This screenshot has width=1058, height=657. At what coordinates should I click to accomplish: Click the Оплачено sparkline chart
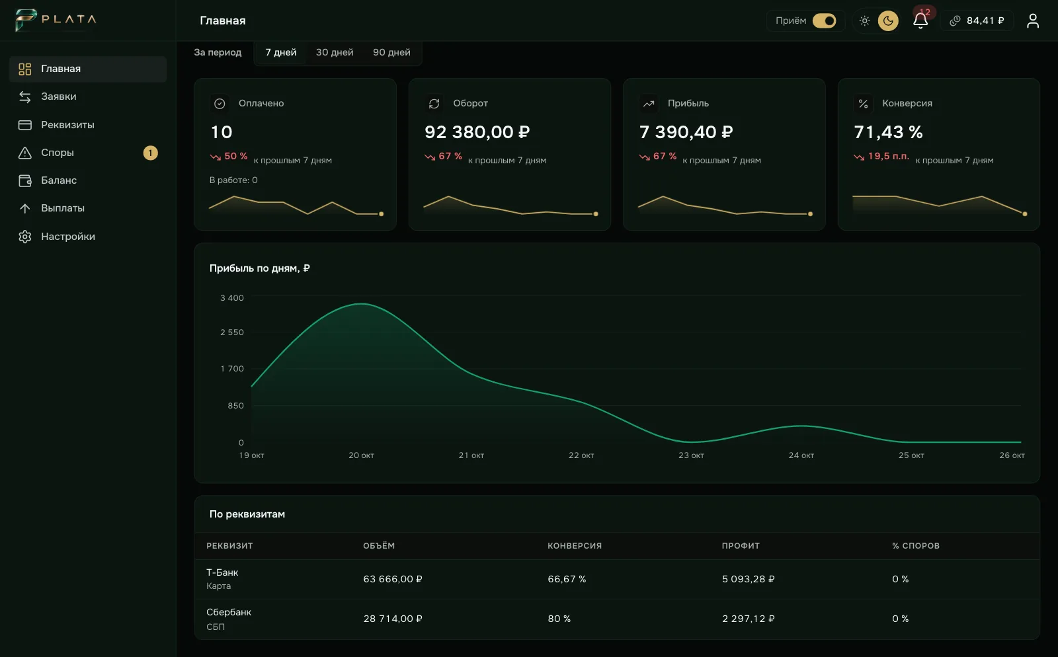[x=296, y=205]
